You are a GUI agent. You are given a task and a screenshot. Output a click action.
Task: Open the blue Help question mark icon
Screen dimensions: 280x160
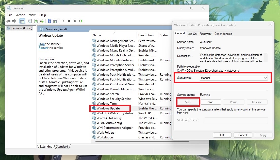pos(50,21)
